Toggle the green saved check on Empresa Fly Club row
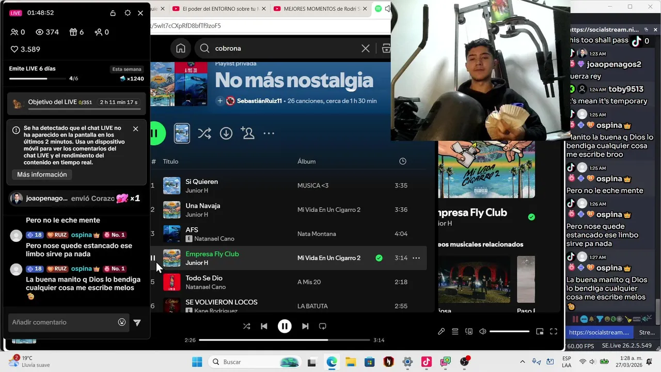Viewport: 661px width, 372px height. click(379, 258)
